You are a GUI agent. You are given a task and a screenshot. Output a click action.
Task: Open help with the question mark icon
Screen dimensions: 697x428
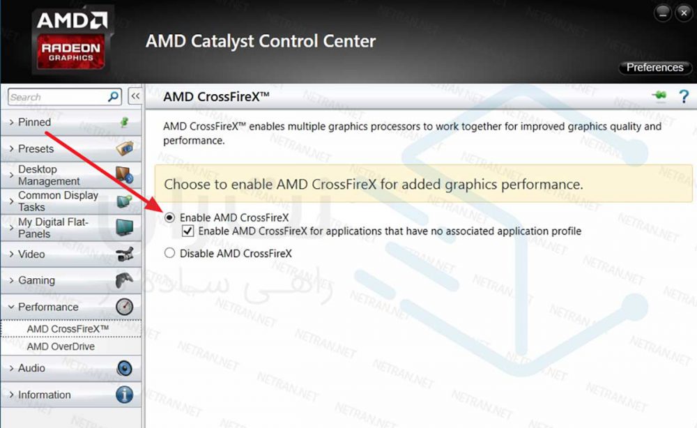pyautogui.click(x=684, y=97)
